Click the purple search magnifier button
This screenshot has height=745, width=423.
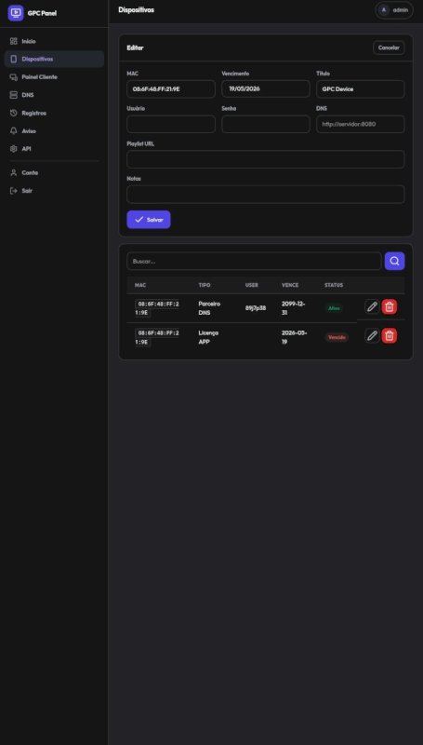[x=394, y=261]
